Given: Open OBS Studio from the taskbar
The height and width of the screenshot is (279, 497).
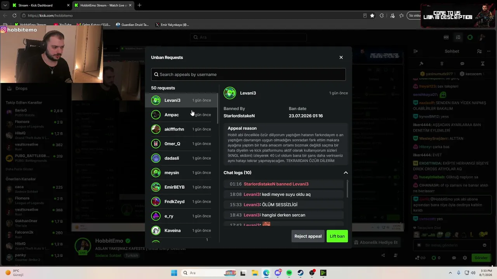Looking at the screenshot, I should coord(312,273).
